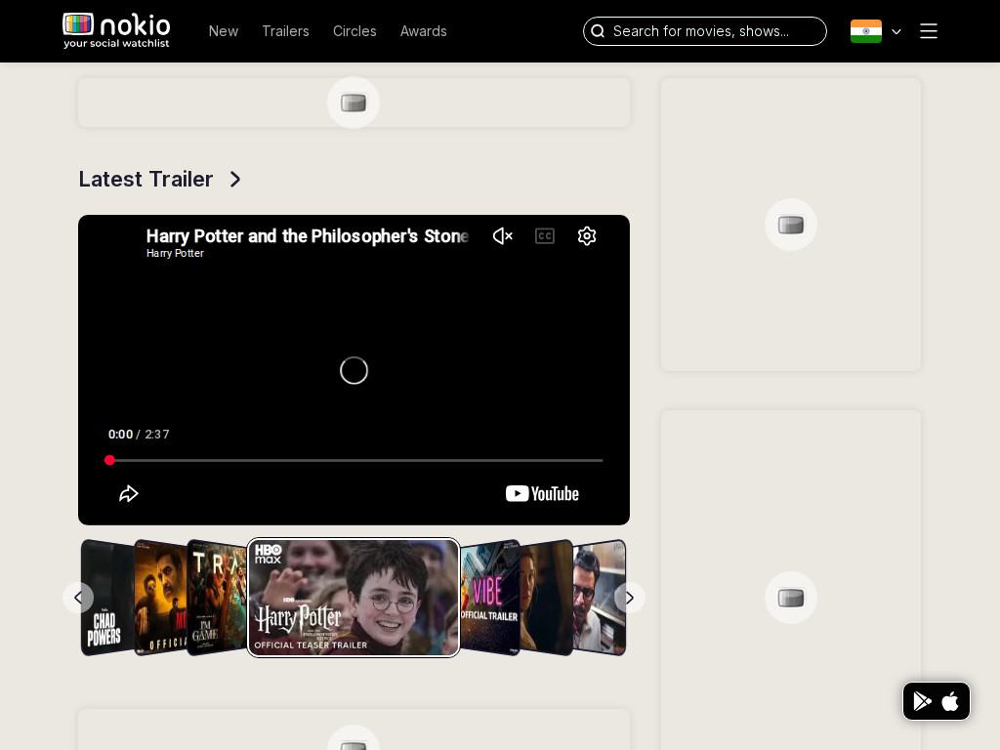This screenshot has width=1000, height=750.
Task: Open the hamburger menu
Action: click(929, 31)
